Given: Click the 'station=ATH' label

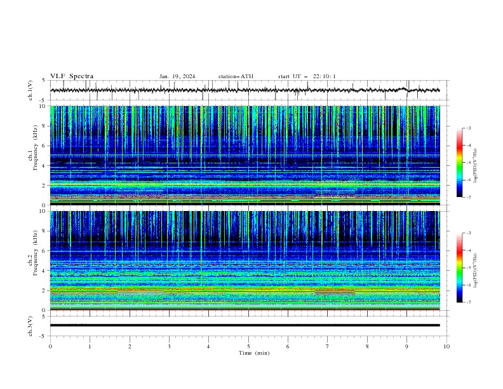Looking at the screenshot, I should pos(236,76).
